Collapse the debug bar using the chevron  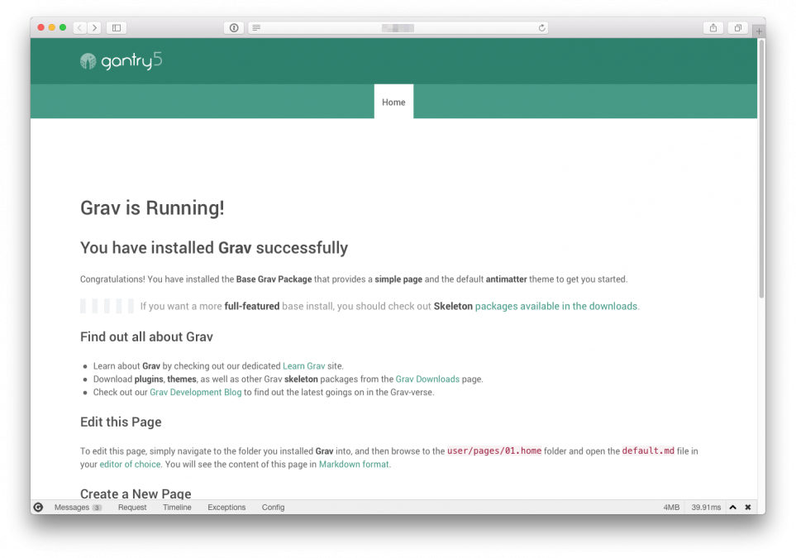[x=732, y=508]
